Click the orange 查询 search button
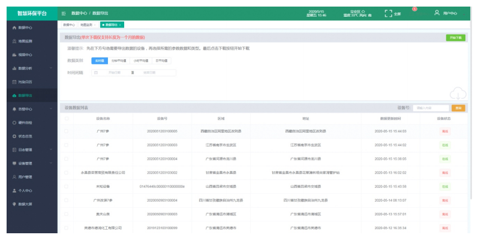The image size is (481, 250). pyautogui.click(x=458, y=108)
